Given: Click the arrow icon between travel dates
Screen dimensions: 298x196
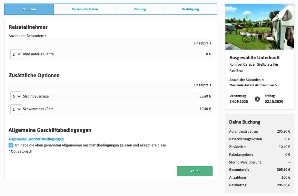Looking at the screenshot, I should point(257,99).
